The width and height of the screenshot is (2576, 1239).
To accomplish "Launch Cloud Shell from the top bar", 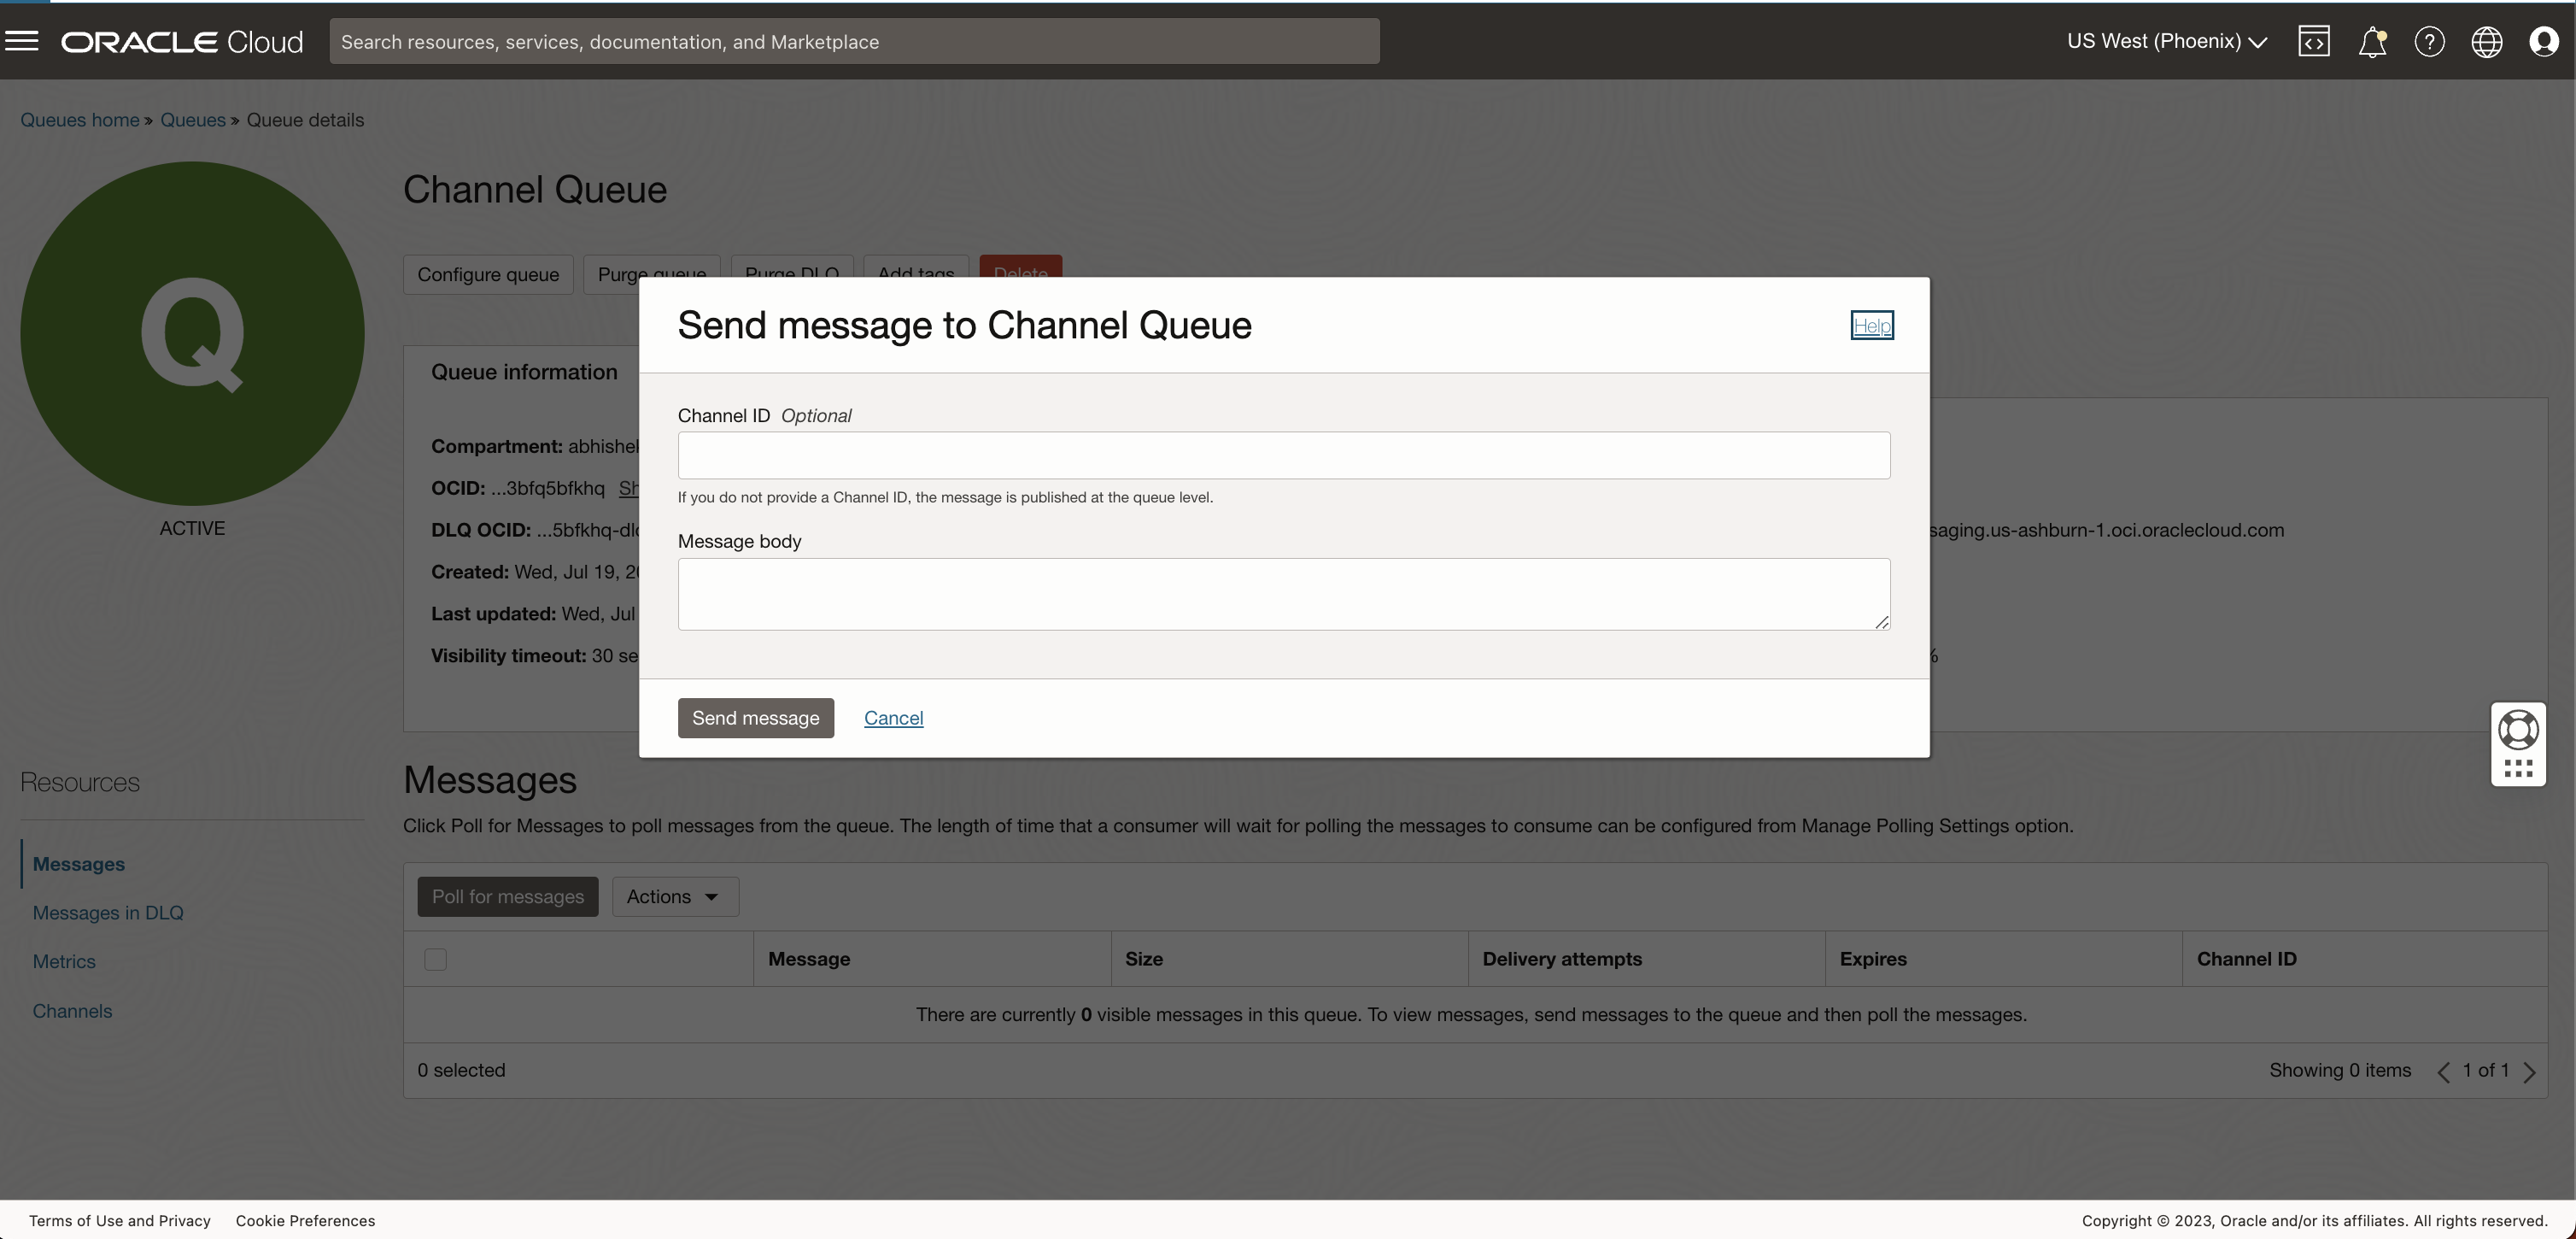I will tap(2315, 41).
